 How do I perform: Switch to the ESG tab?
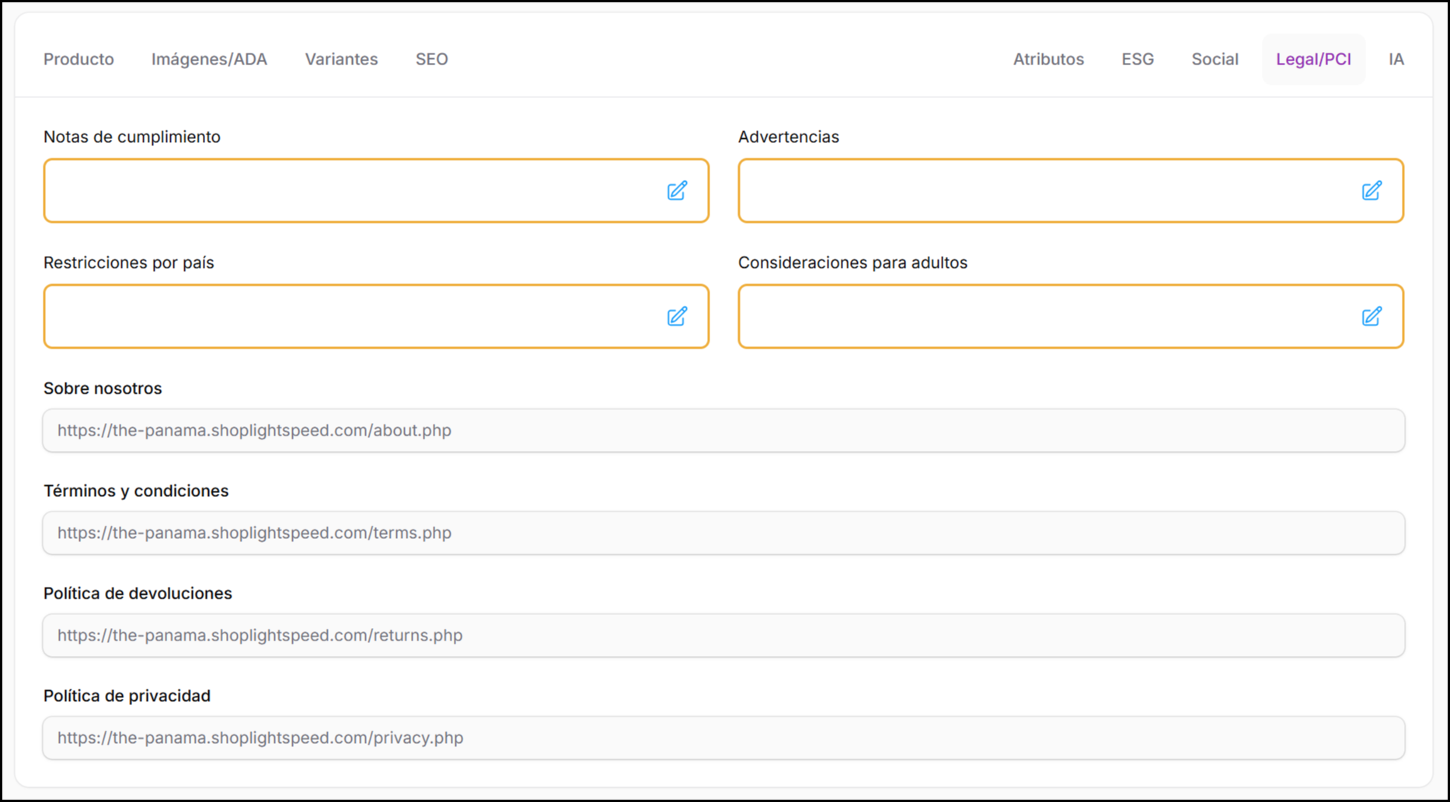point(1138,59)
